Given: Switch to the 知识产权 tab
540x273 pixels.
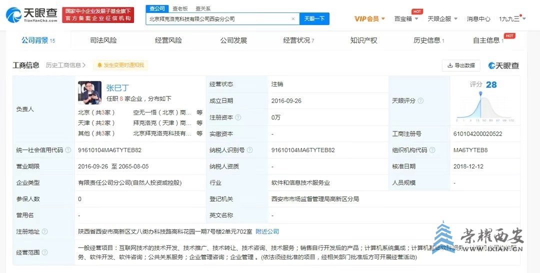Looking at the screenshot, I should (363, 40).
